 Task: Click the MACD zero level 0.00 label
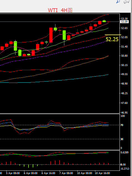pyautogui.click(x=123, y=165)
